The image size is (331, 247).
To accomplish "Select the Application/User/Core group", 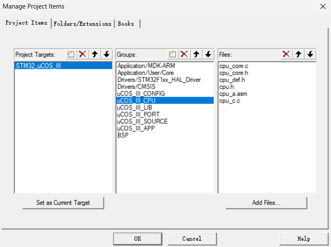I will click(165, 73).
